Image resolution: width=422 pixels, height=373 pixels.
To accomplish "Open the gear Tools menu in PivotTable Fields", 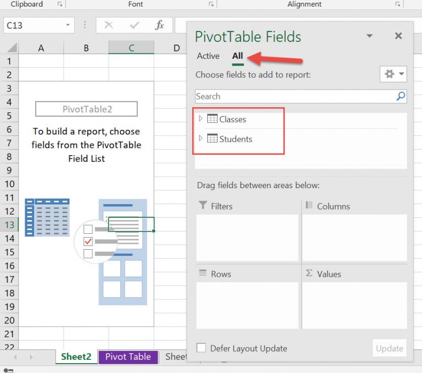I will 393,74.
